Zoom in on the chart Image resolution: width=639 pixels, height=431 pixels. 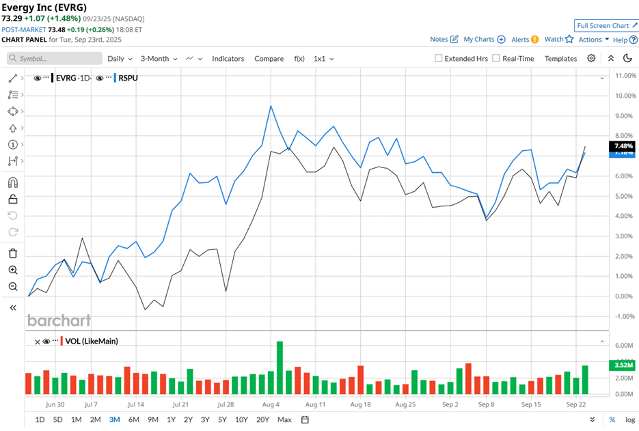click(12, 270)
